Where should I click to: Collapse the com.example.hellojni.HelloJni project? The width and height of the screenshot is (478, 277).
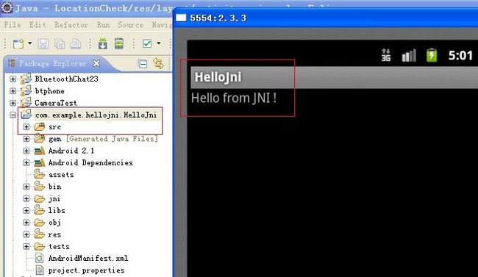coord(13,115)
